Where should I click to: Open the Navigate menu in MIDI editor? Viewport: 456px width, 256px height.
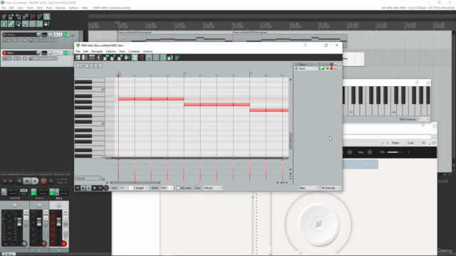[97, 51]
